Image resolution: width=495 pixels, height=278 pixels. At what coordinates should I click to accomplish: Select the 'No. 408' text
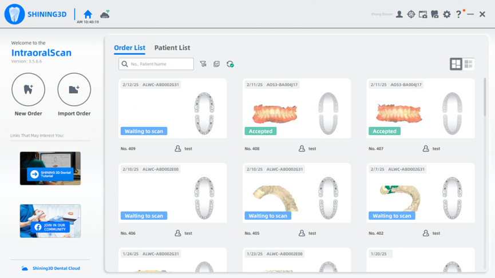(x=252, y=149)
